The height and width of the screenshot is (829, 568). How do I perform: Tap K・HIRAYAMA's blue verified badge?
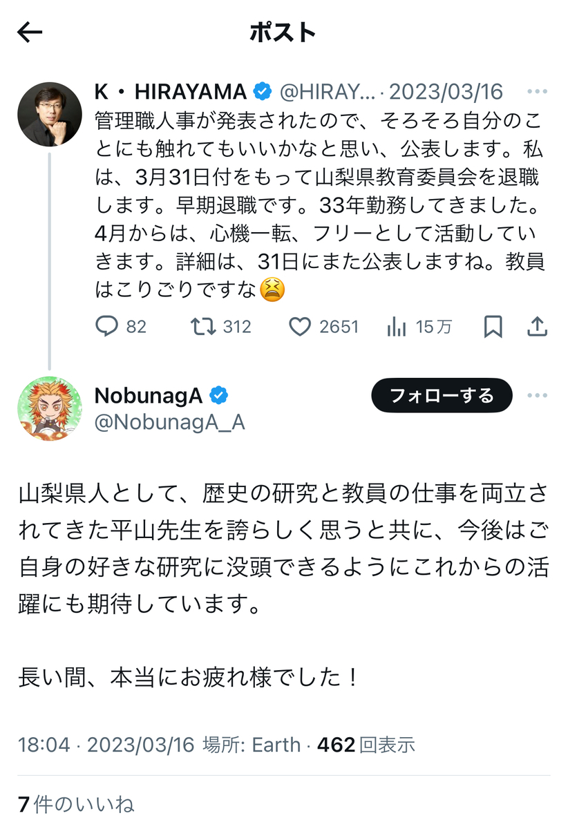click(x=263, y=91)
